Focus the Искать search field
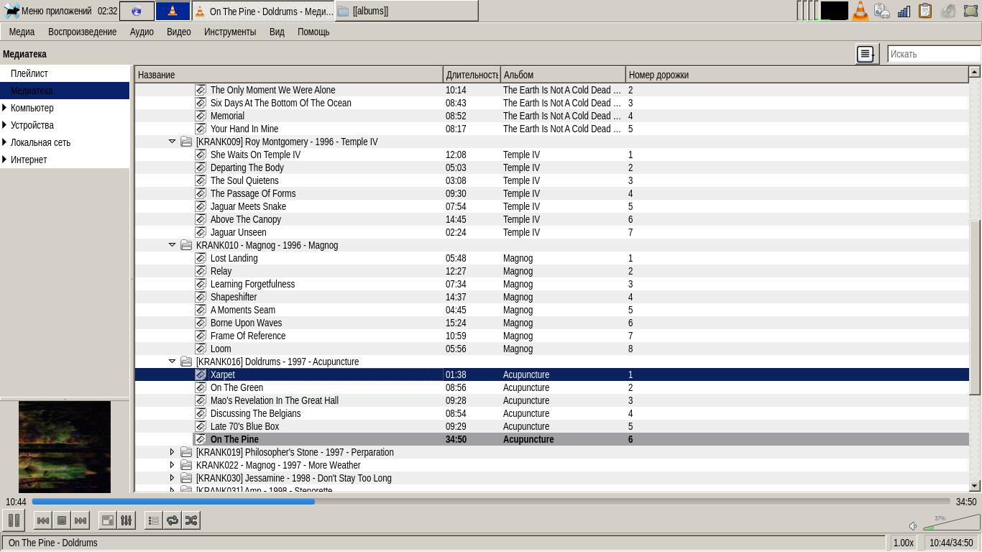Image resolution: width=982 pixels, height=552 pixels. click(934, 54)
